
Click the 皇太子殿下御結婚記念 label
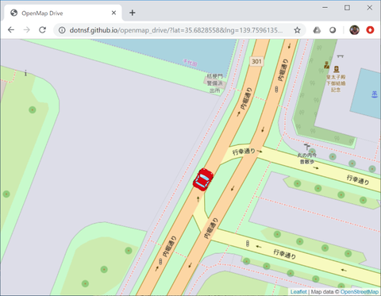click(x=336, y=83)
